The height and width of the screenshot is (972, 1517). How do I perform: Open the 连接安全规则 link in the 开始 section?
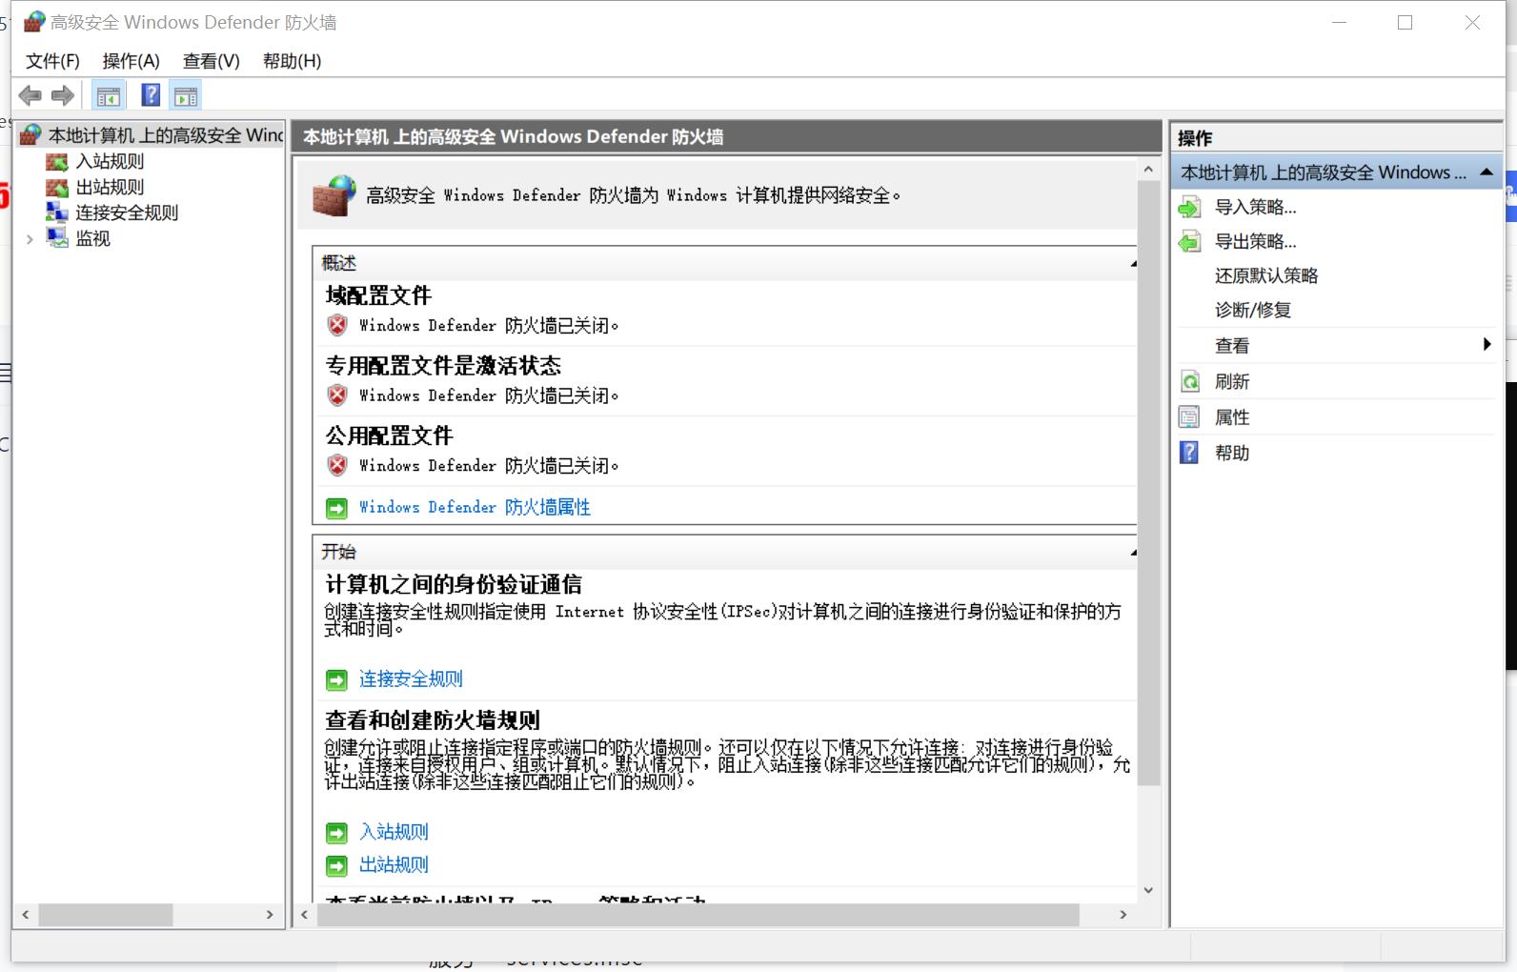(411, 679)
